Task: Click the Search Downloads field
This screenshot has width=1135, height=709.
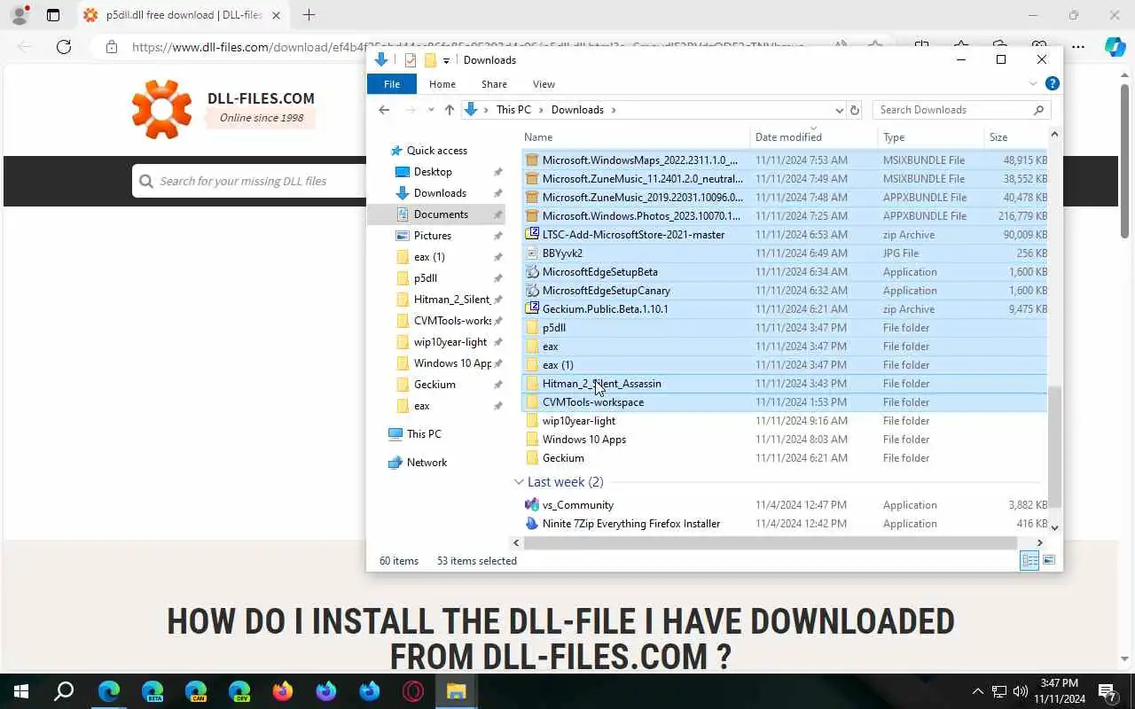Action: 960,110
